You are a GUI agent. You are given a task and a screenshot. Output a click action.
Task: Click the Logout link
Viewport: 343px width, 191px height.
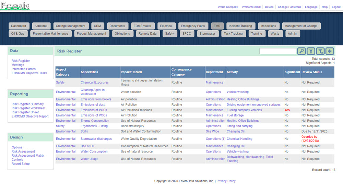(336, 7)
